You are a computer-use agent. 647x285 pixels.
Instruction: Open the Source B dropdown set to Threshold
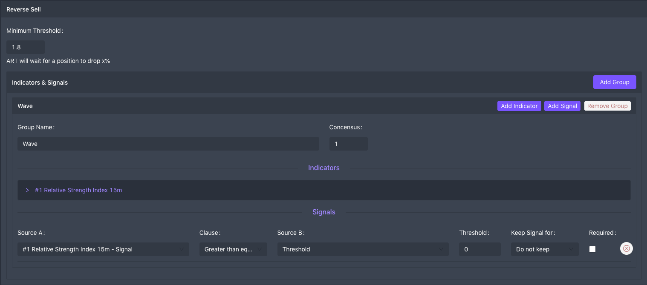coord(363,249)
